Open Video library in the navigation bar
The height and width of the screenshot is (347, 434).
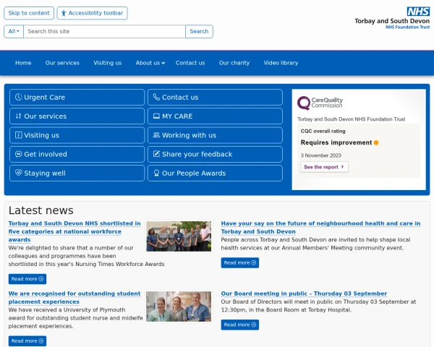click(281, 63)
